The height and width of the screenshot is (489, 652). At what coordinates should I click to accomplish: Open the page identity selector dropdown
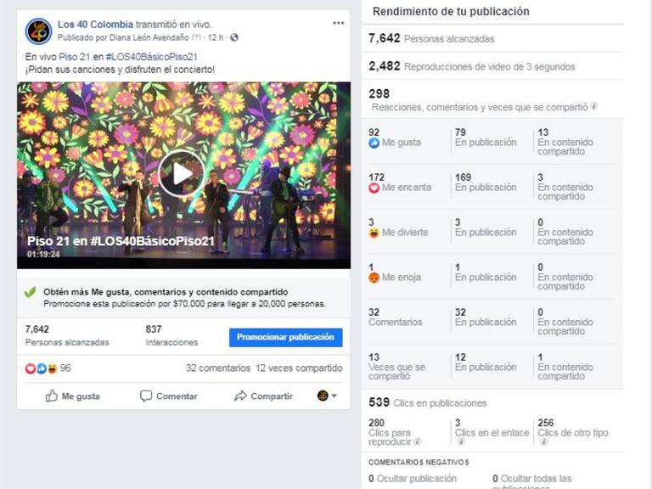pos(327,396)
